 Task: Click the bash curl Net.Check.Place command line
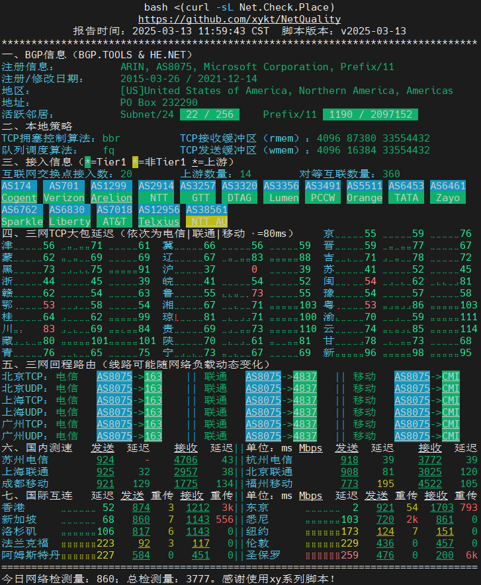(x=240, y=7)
